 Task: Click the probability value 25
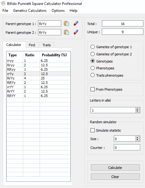point(43,78)
